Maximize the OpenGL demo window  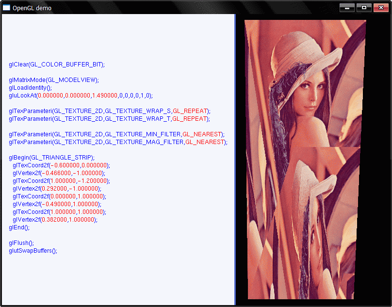364,8
